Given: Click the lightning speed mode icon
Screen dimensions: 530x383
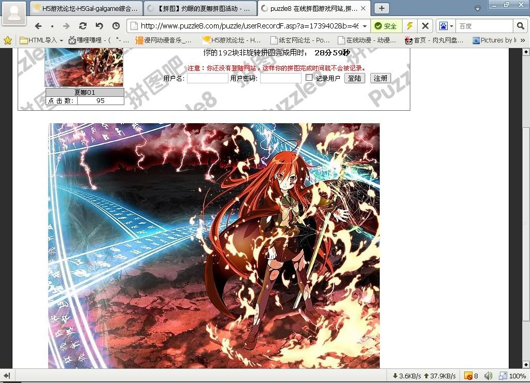Looking at the screenshot, I should pyautogui.click(x=409, y=26).
